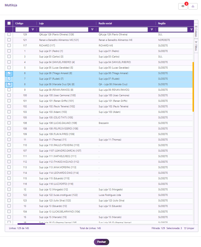Screen dimensions: 201x247
Task: Select "Sup Loja 15 (Marcelo) [15]"
Action: tap(53, 217)
